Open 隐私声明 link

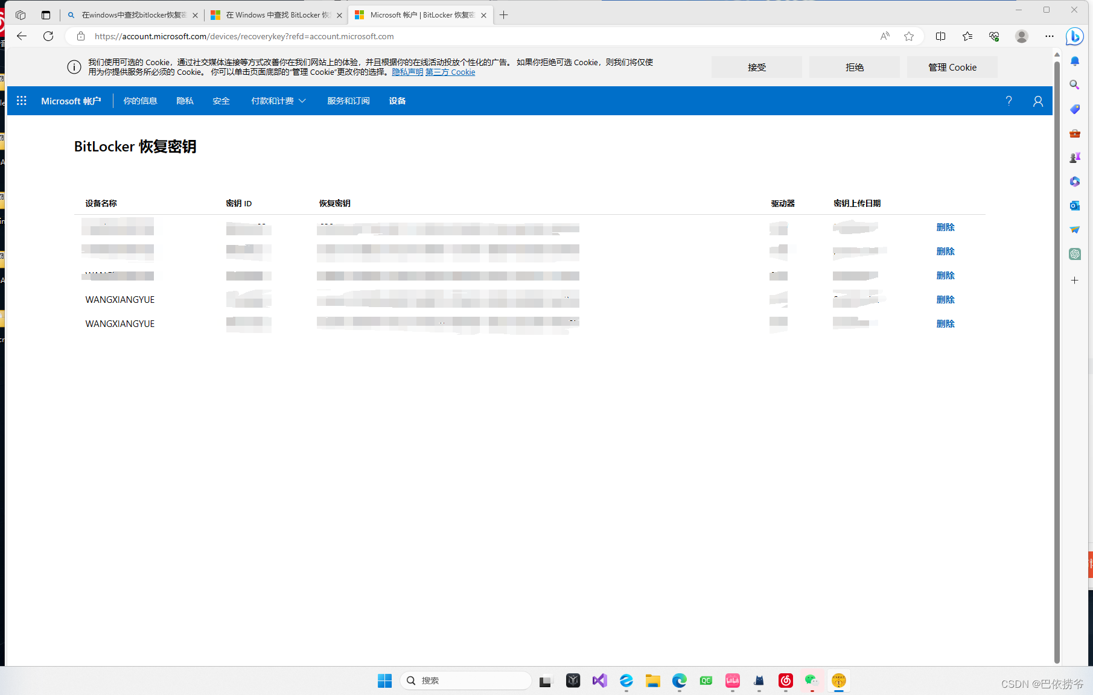point(407,72)
